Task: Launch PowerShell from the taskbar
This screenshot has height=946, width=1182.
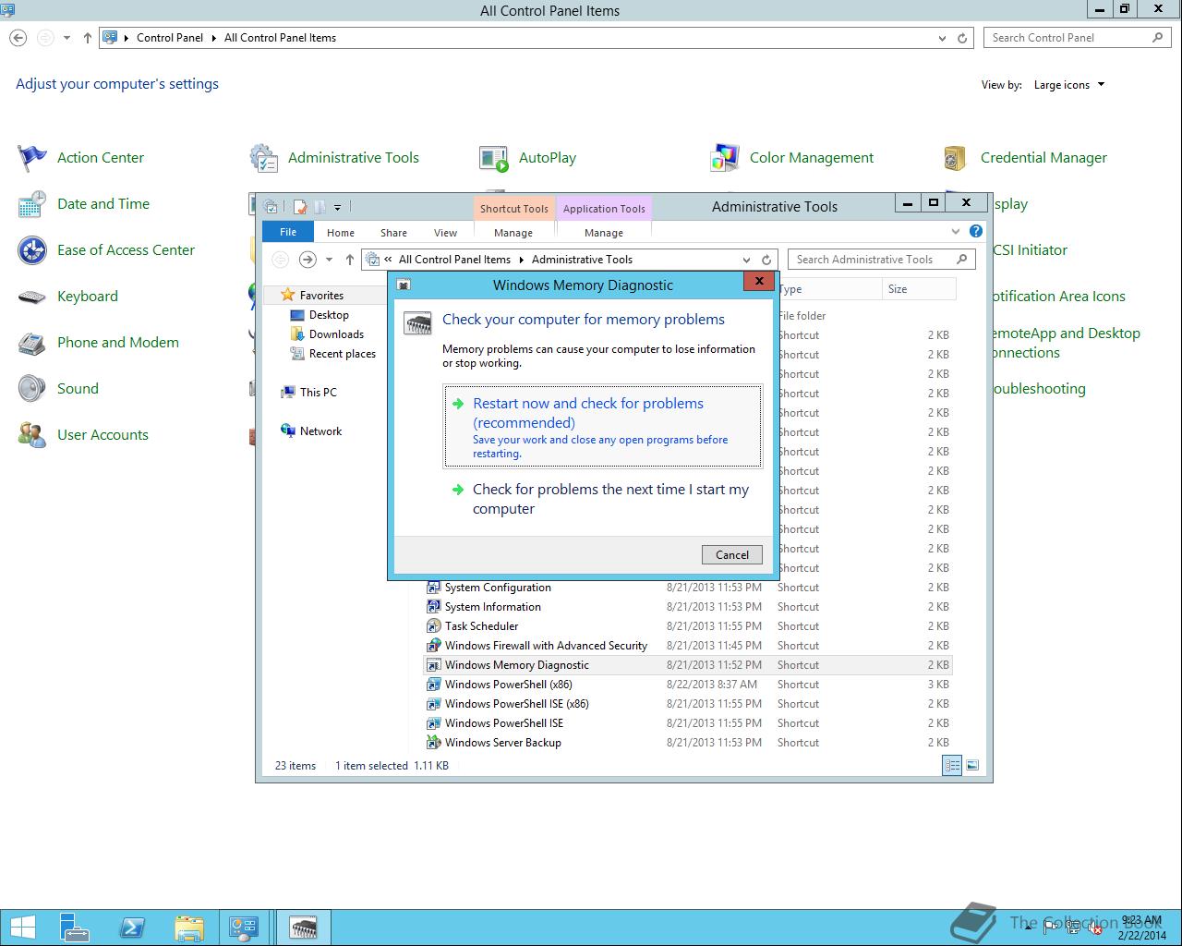Action: (131, 928)
